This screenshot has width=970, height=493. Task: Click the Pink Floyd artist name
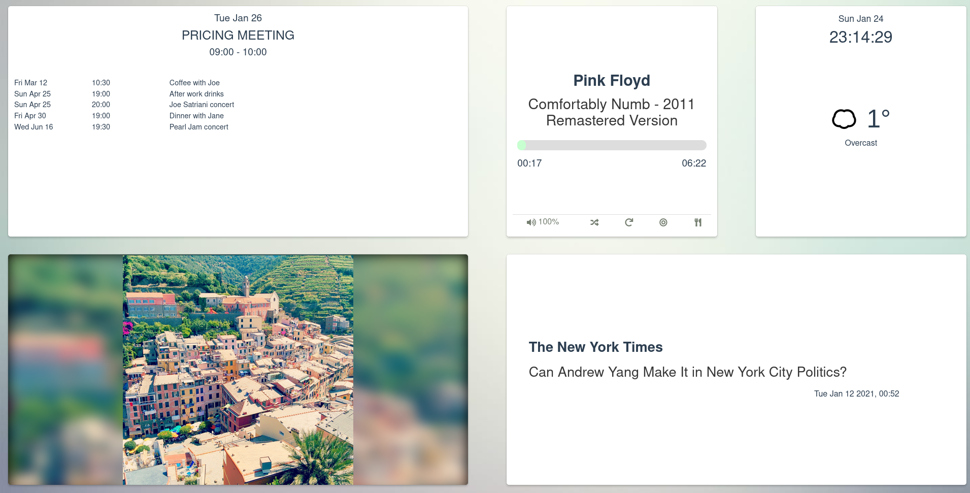pyautogui.click(x=612, y=81)
